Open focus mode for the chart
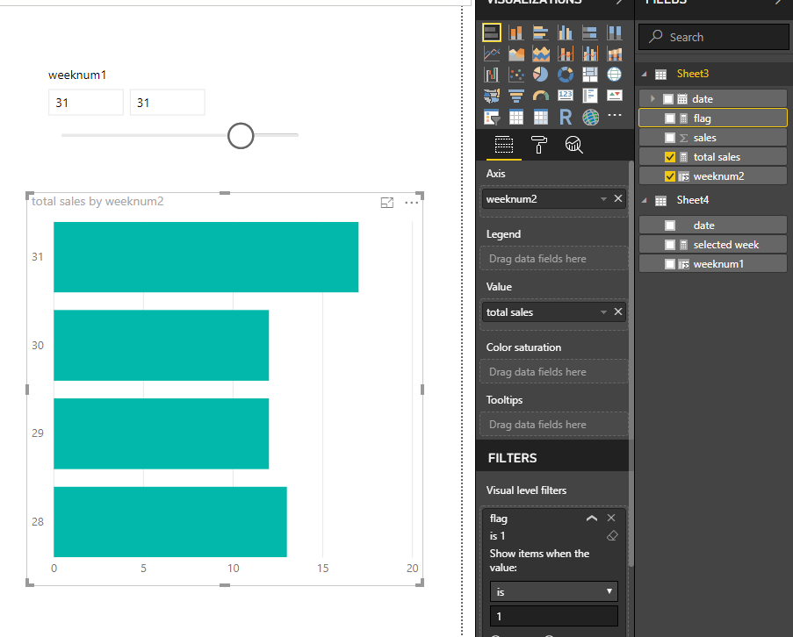 point(387,203)
